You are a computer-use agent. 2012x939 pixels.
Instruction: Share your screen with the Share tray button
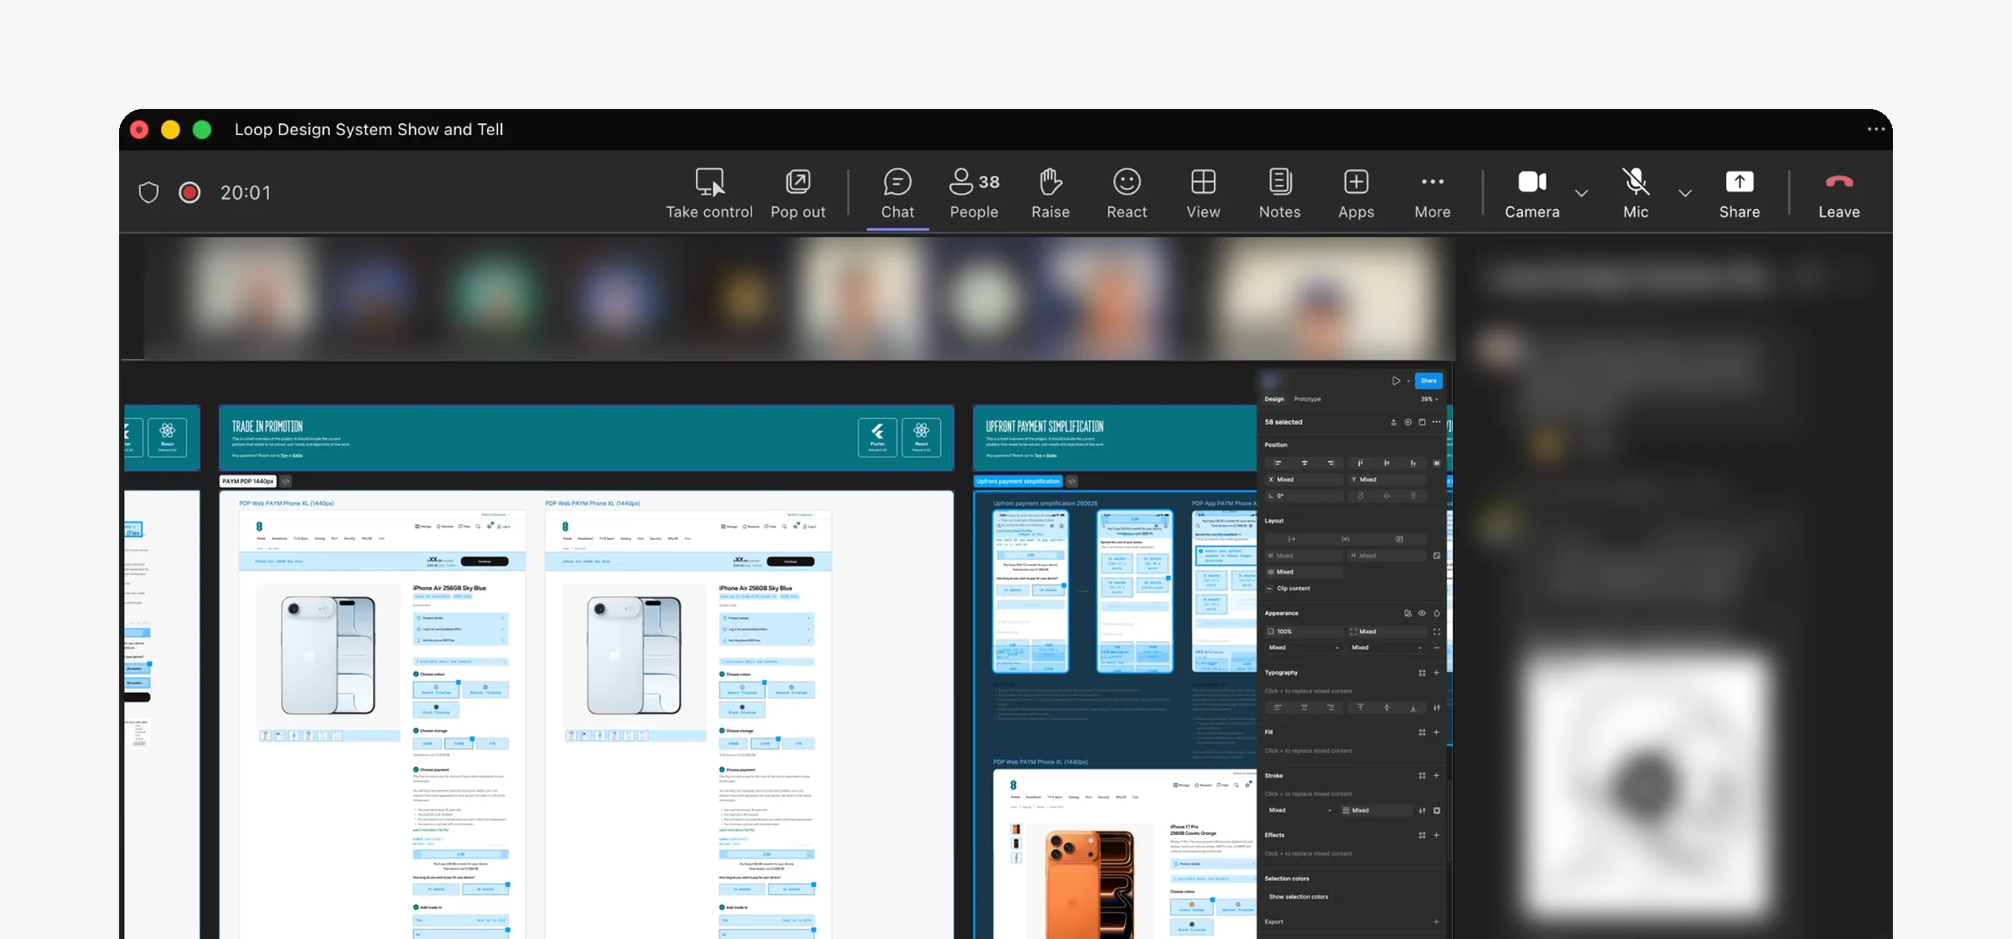click(1740, 194)
